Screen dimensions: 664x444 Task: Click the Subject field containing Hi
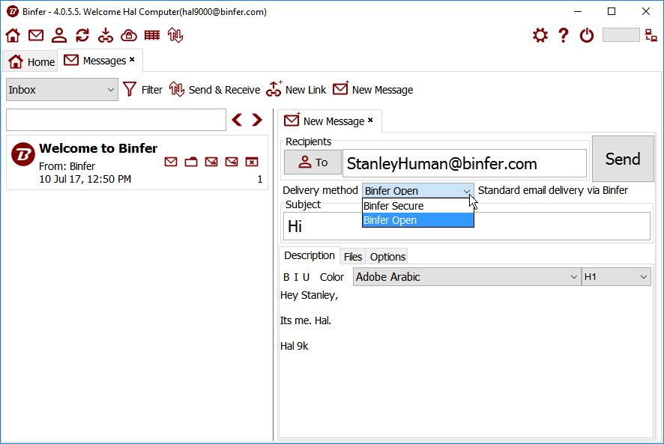tap(467, 226)
